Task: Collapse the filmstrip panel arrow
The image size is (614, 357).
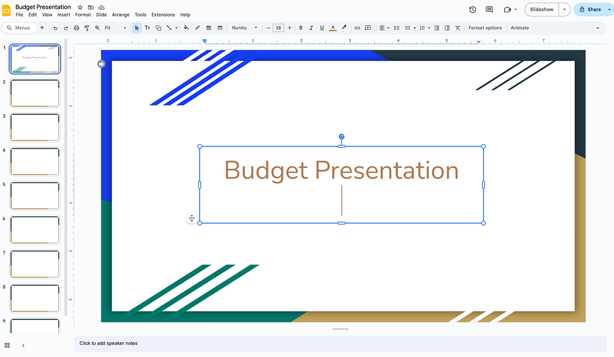Action: [x=23, y=346]
